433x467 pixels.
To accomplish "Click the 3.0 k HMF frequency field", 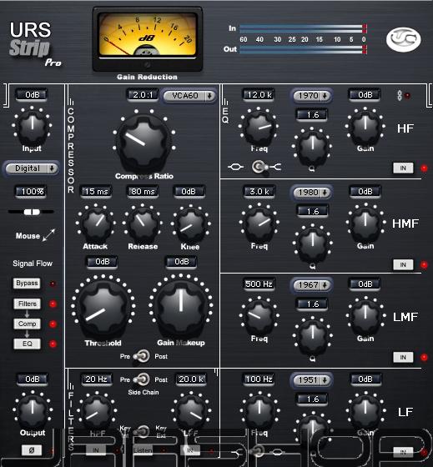I will coord(259,192).
